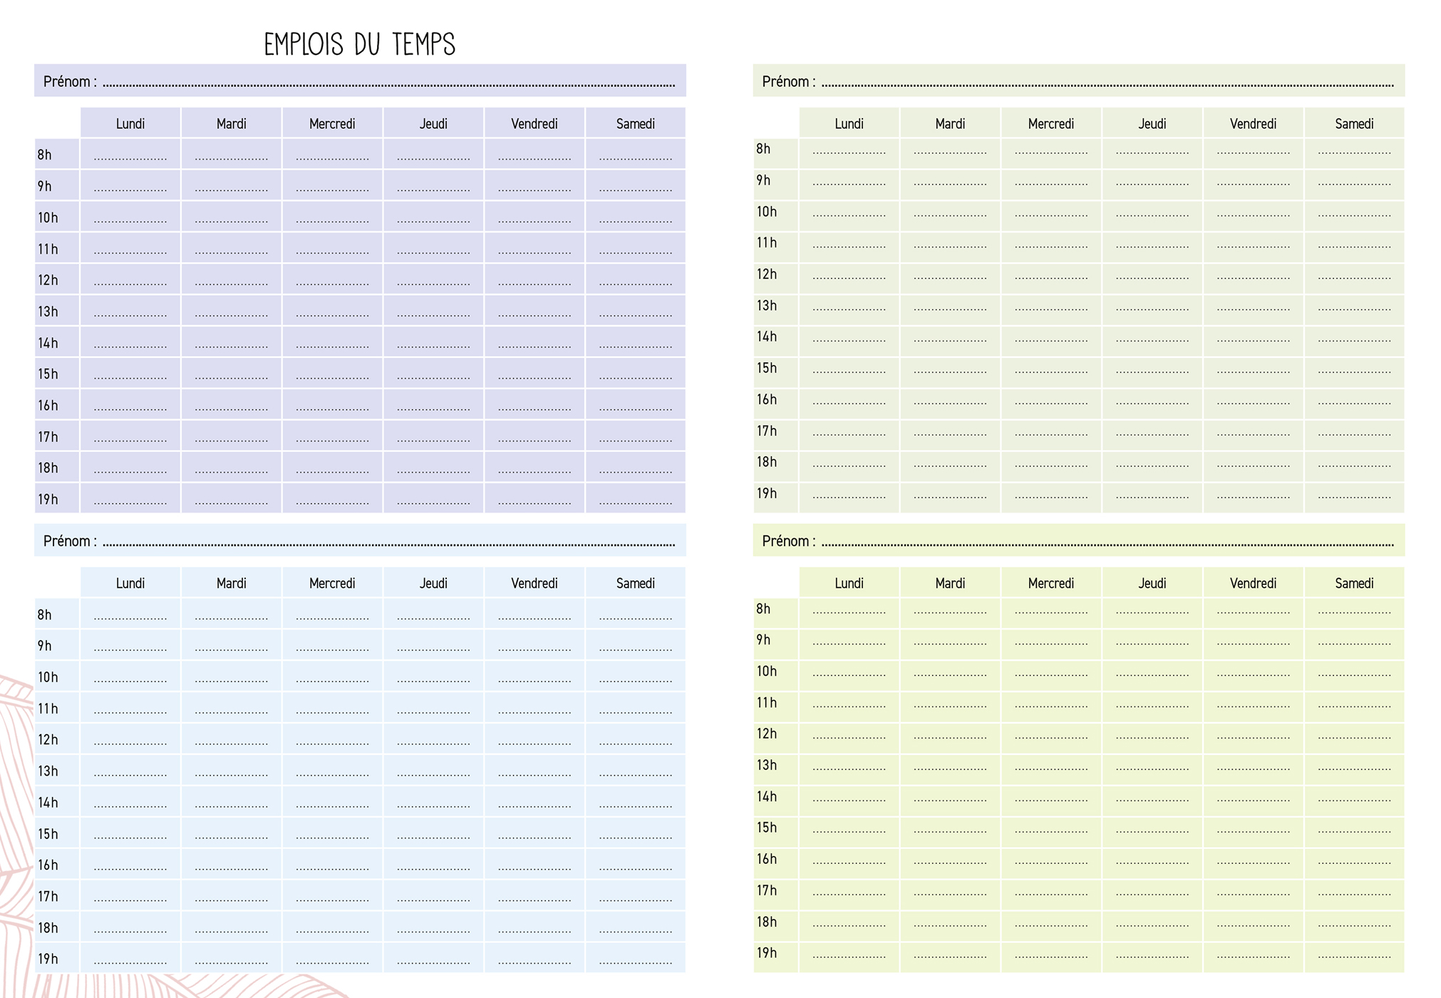Select the Mercredi header in the purple timetable

332,123
